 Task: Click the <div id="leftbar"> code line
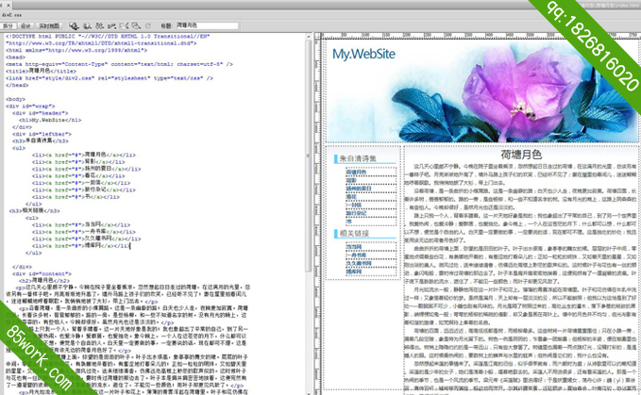click(x=42, y=134)
